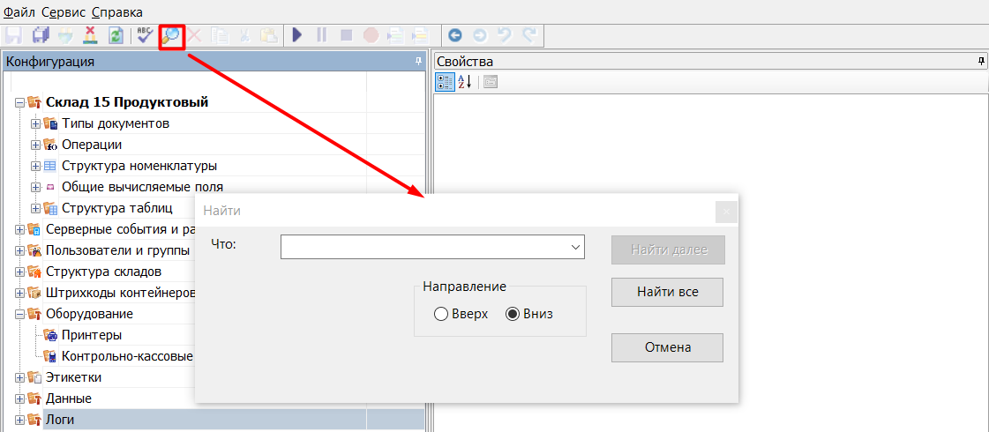Viewport: 989px width, 432px height.
Task: Click the Найти все button
Action: (667, 292)
